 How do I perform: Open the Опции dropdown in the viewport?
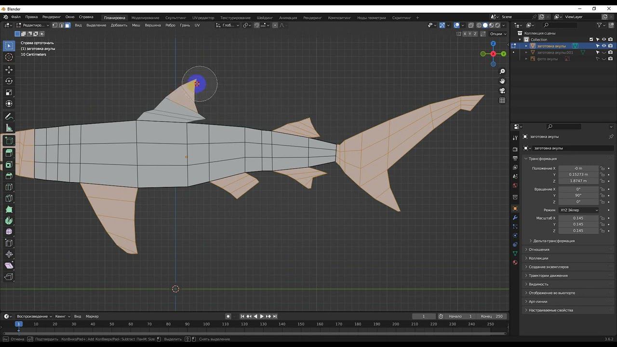[x=498, y=34]
